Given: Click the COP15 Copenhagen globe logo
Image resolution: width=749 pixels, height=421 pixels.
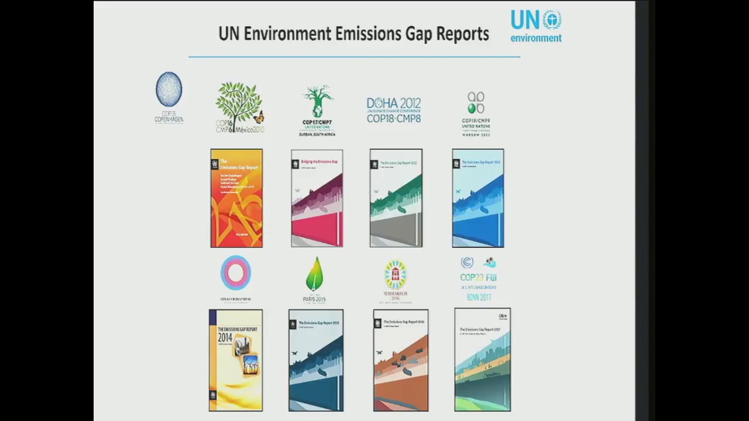Looking at the screenshot, I should tap(169, 97).
